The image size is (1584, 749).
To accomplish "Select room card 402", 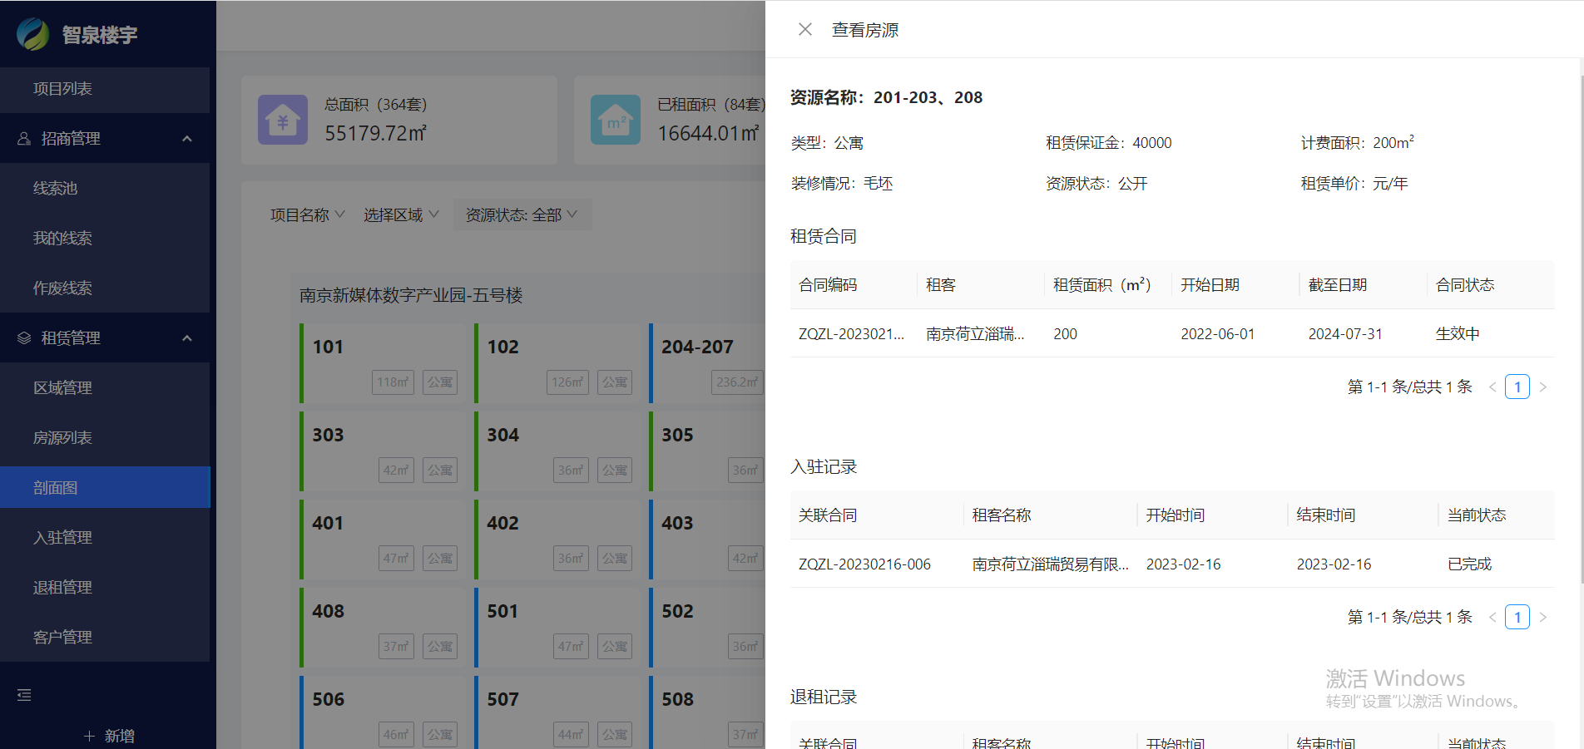I will [x=559, y=540].
